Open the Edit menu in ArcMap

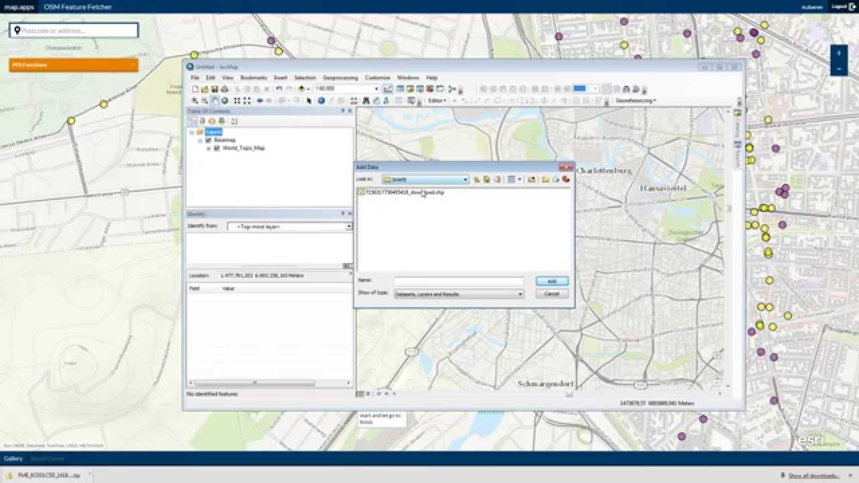pos(211,78)
